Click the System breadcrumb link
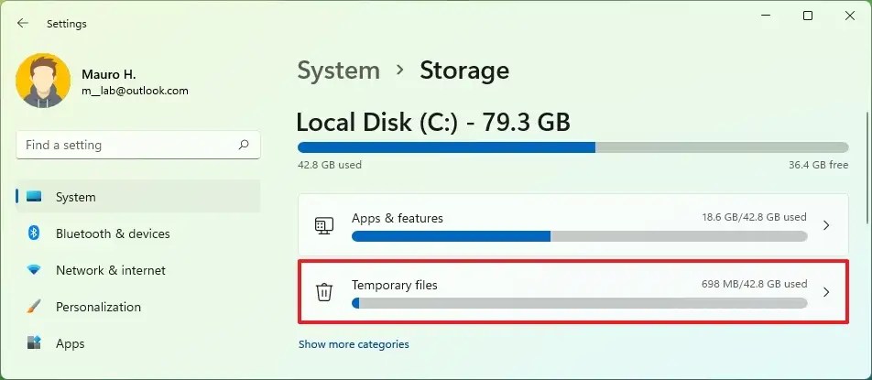The height and width of the screenshot is (380, 872). click(338, 71)
